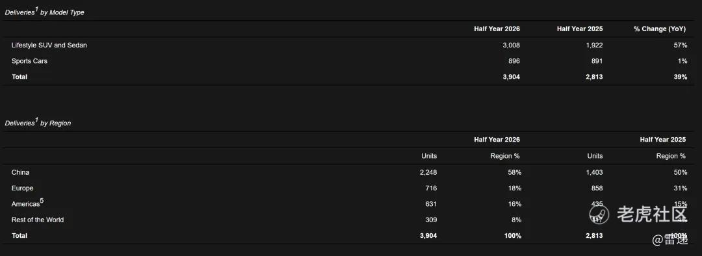Select the Deliveries by Region heading
The height and width of the screenshot is (256, 702).
38,122
